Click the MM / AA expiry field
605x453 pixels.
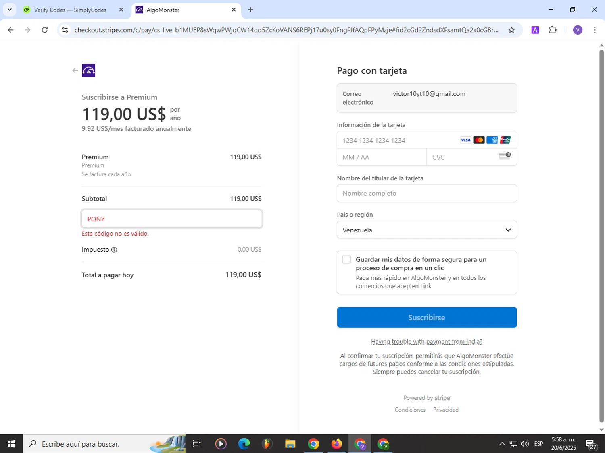click(382, 157)
